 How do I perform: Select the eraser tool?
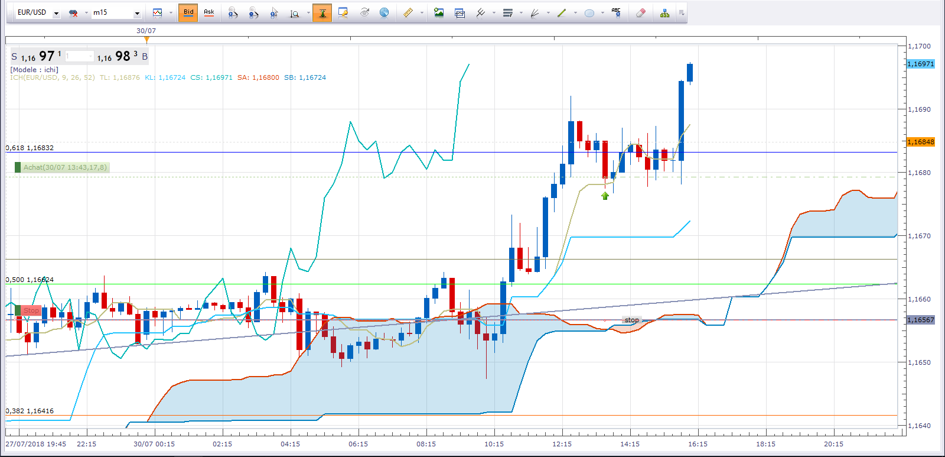pos(641,13)
